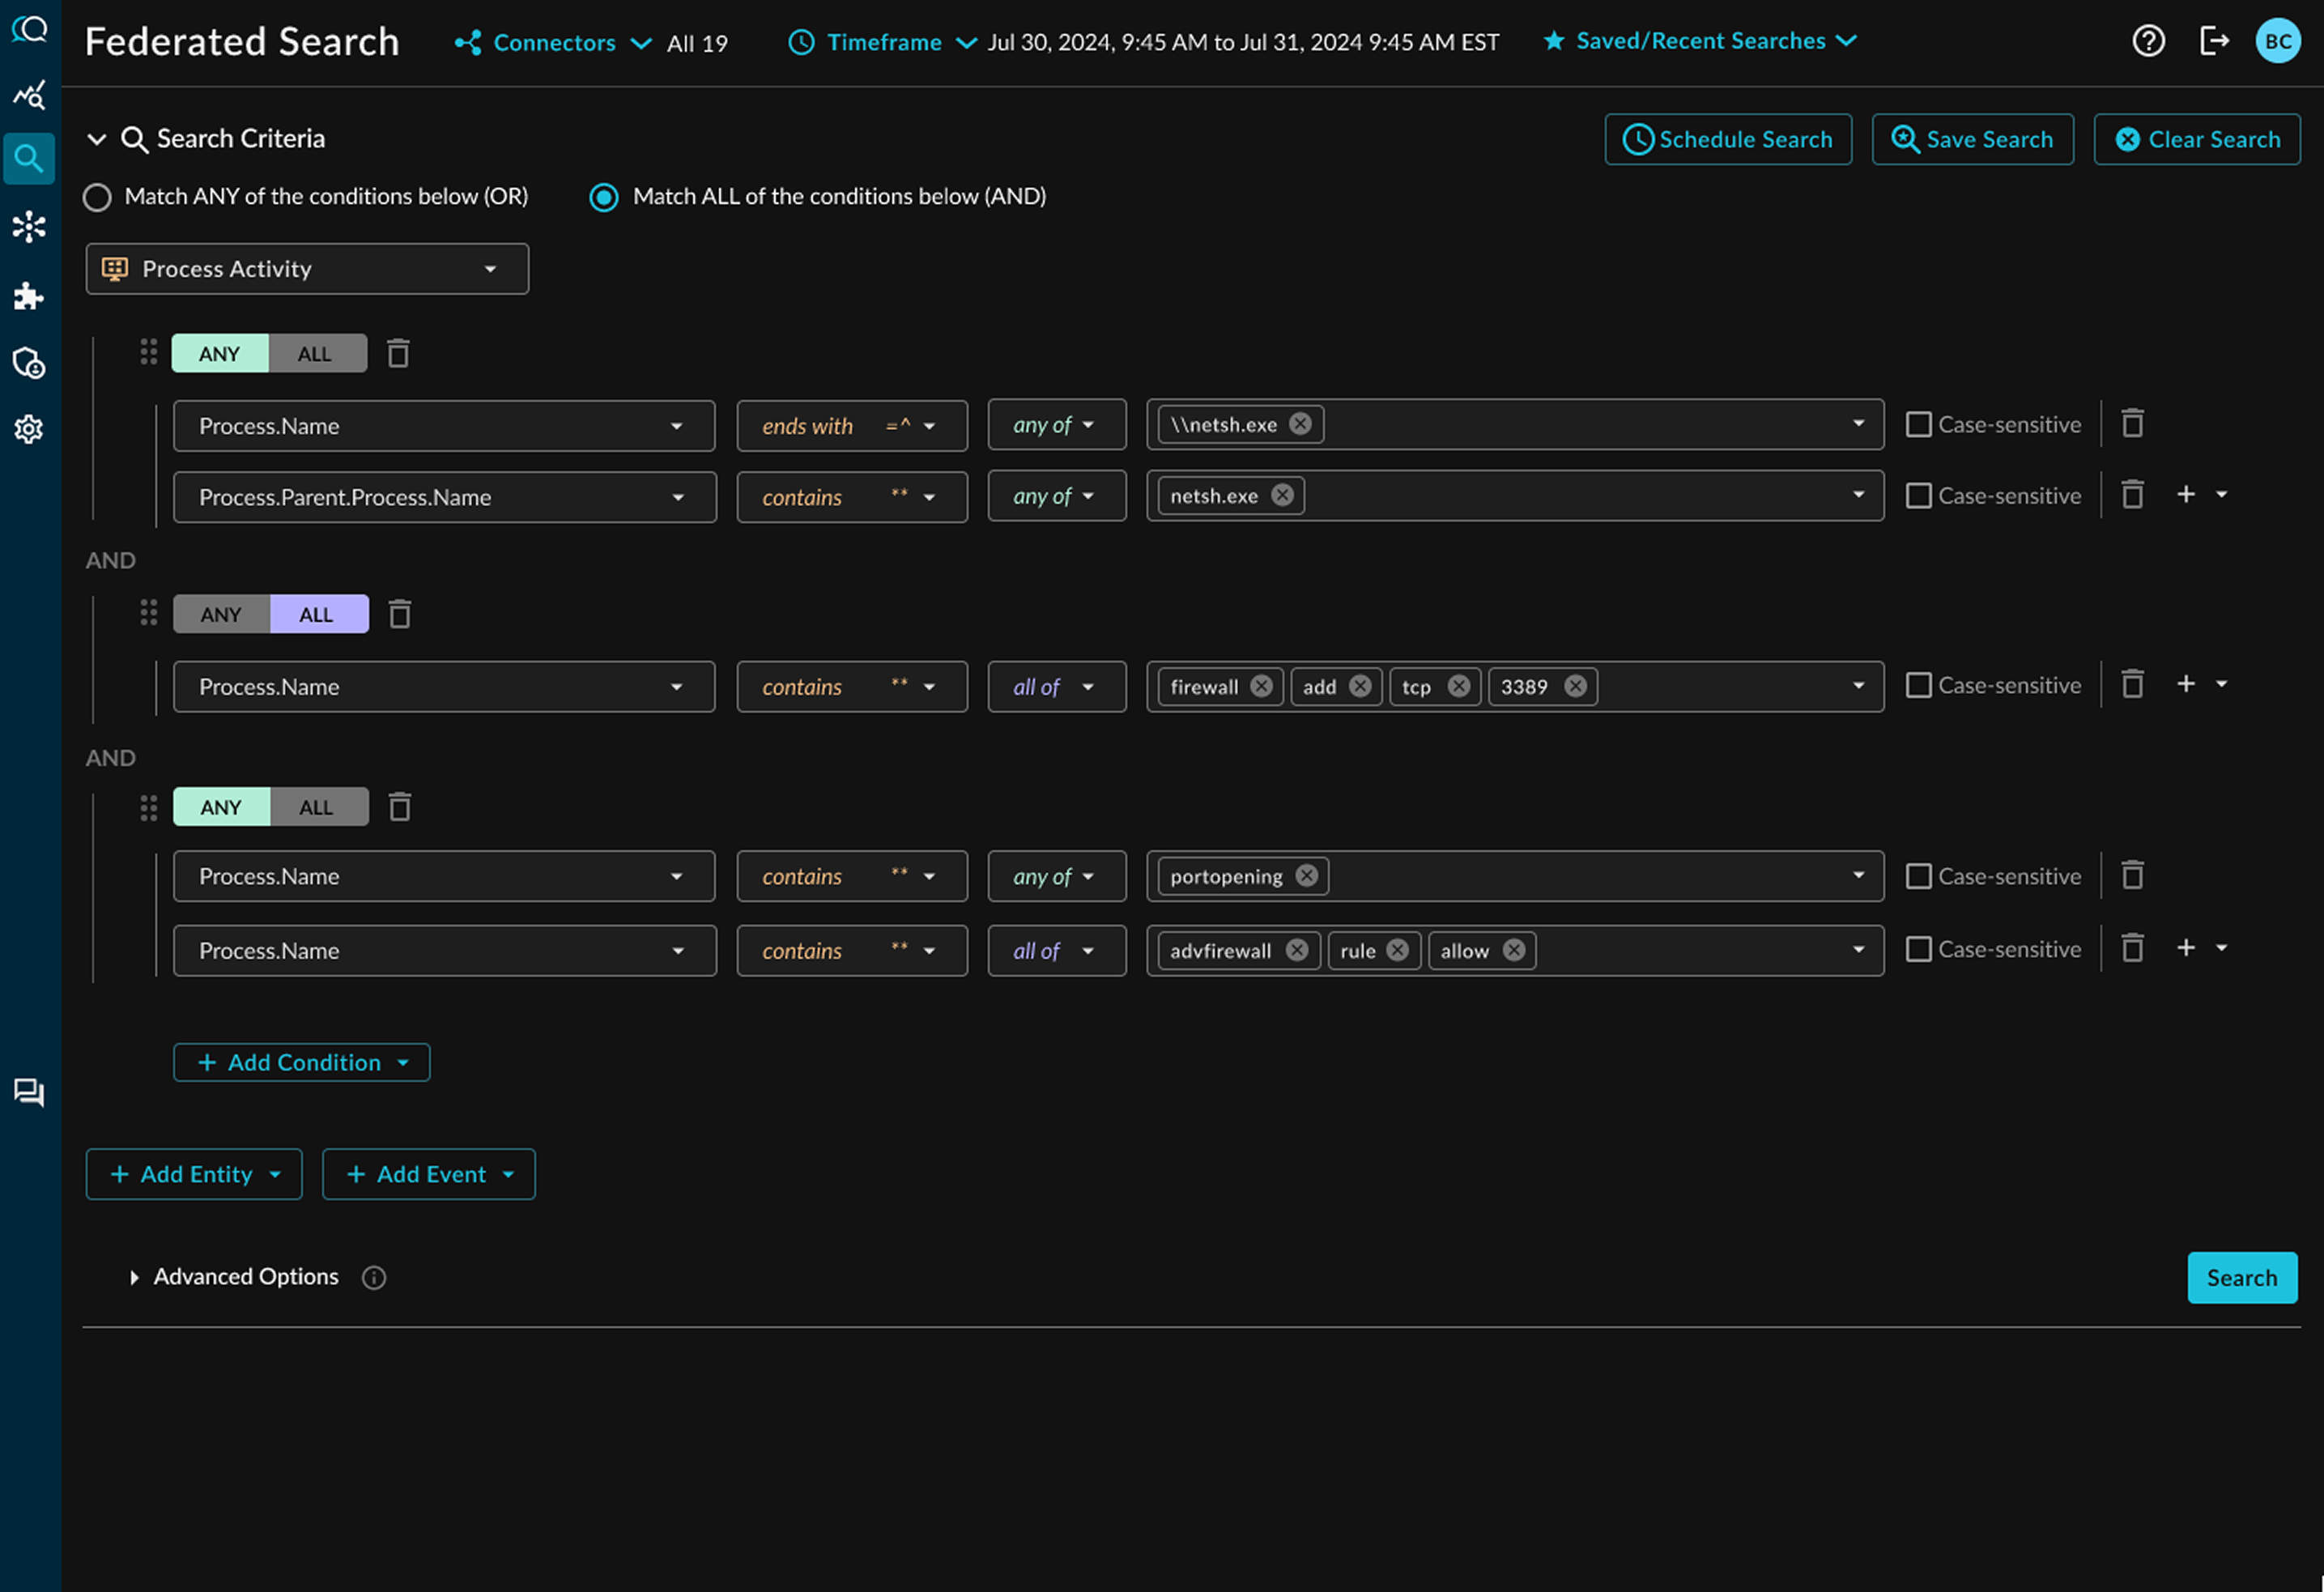Screen dimensions: 2324x1592
Task: Run the Search button
Action: 2242,1278
